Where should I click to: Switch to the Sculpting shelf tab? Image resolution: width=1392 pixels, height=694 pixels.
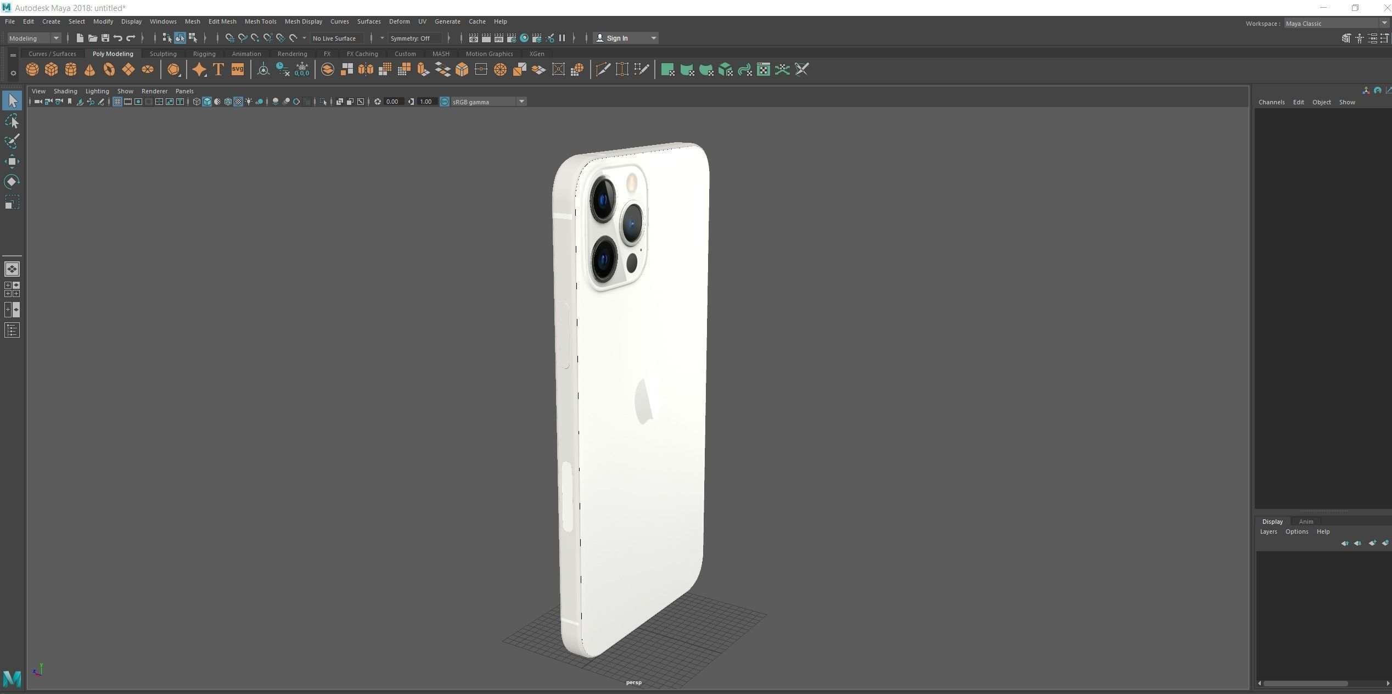pyautogui.click(x=163, y=54)
